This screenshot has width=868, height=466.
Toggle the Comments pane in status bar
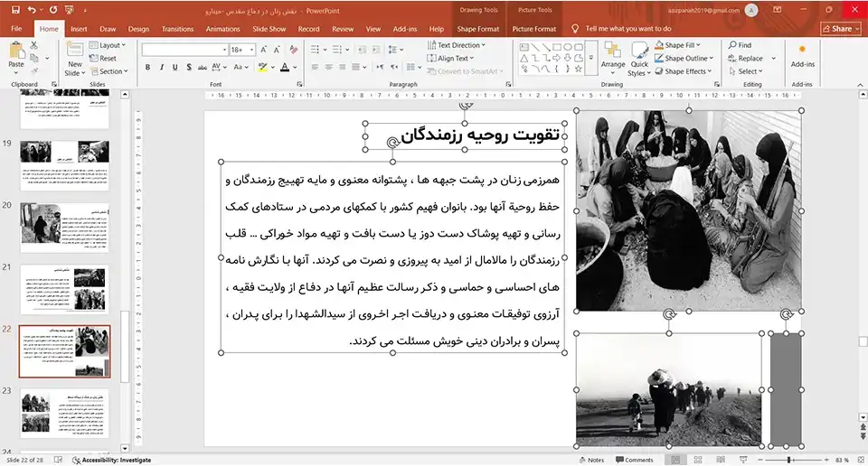635,460
